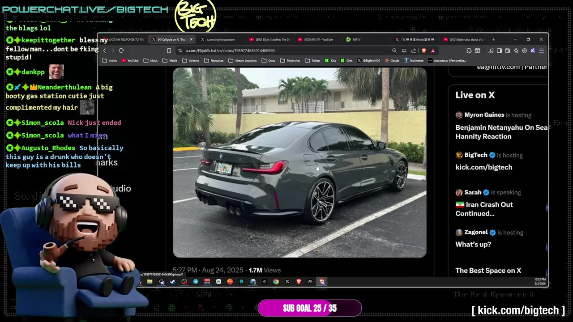
Task: Click the zoom magnifier icon in address bar
Action: [x=394, y=51]
